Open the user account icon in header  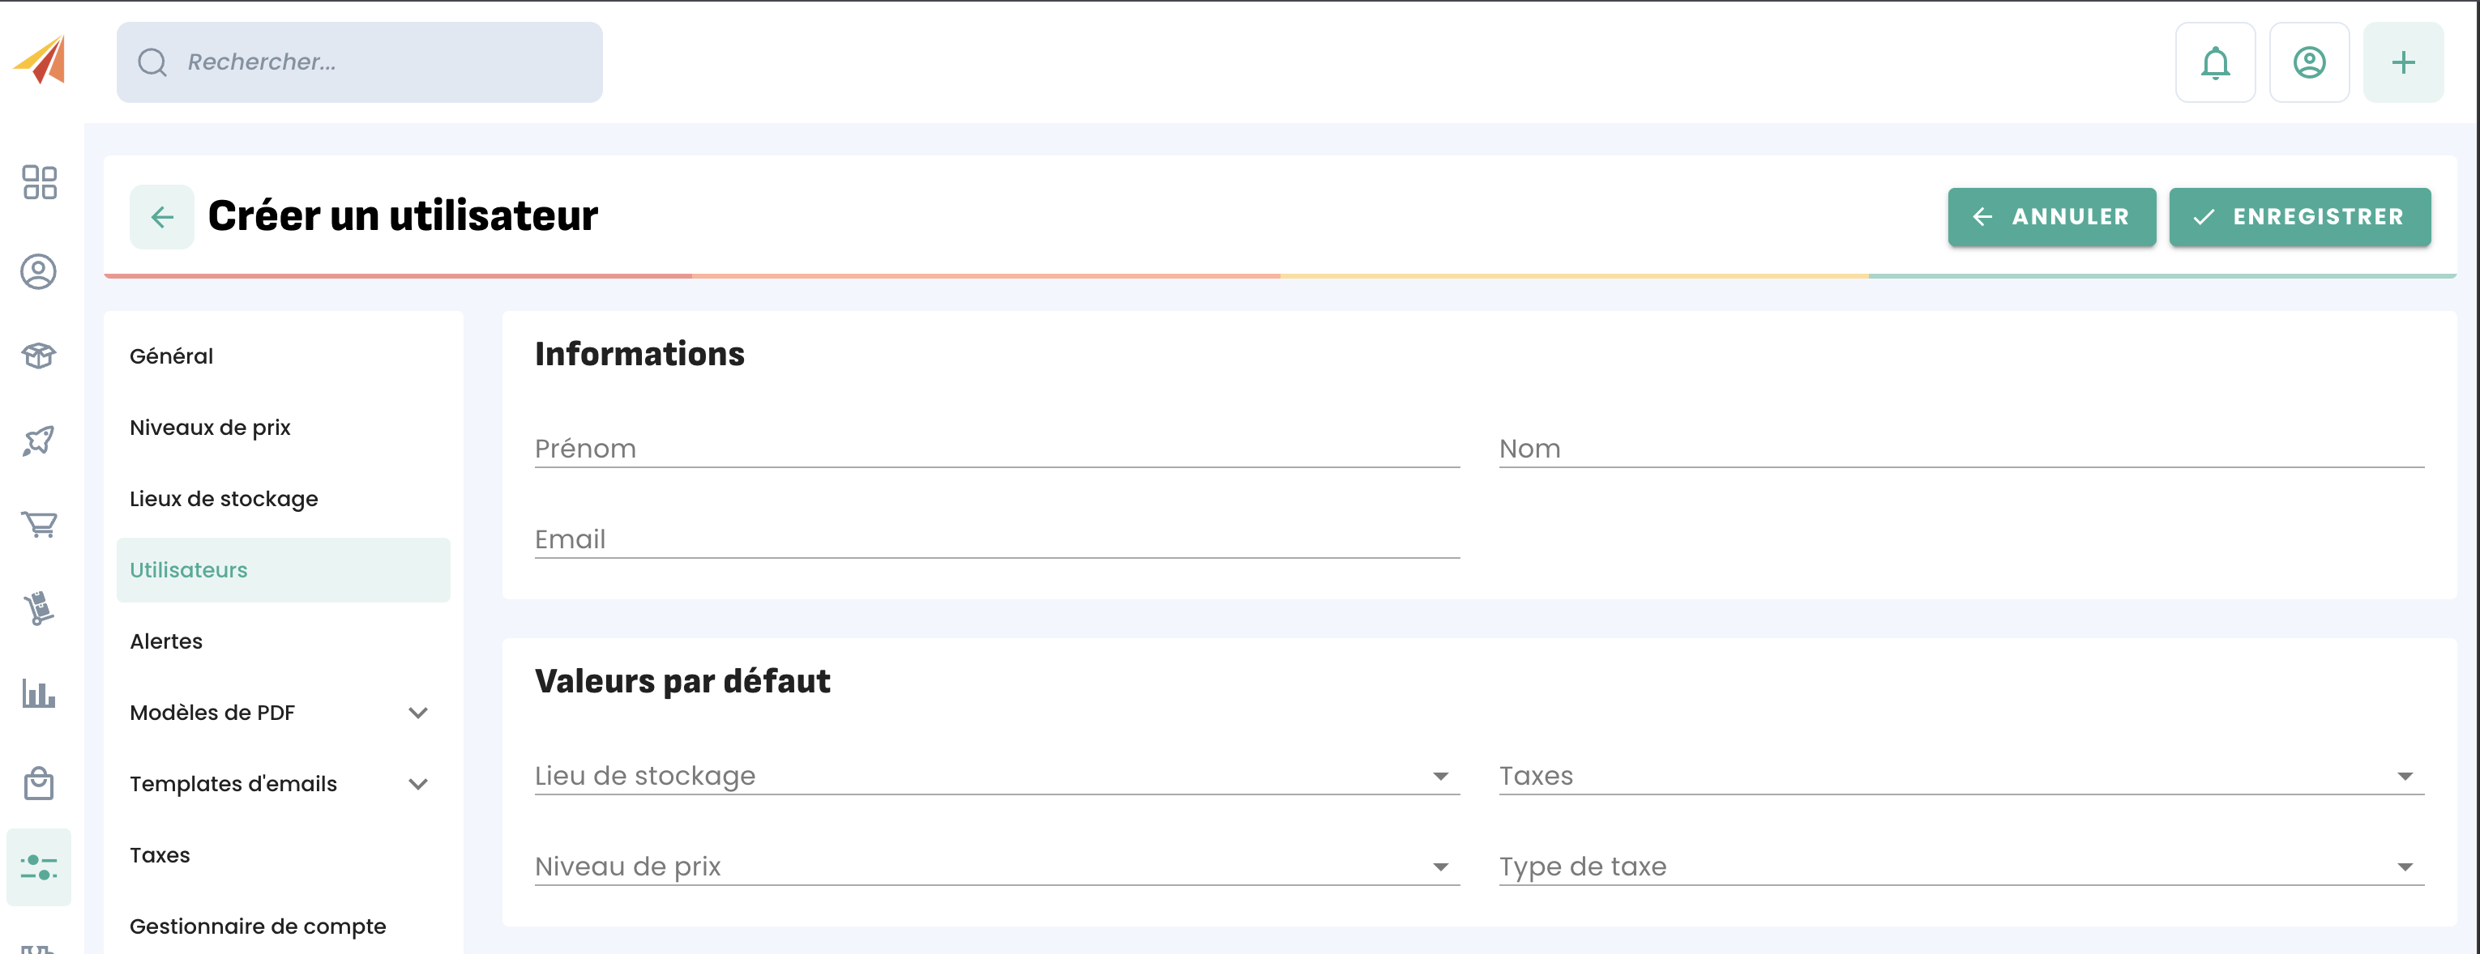[x=2309, y=63]
